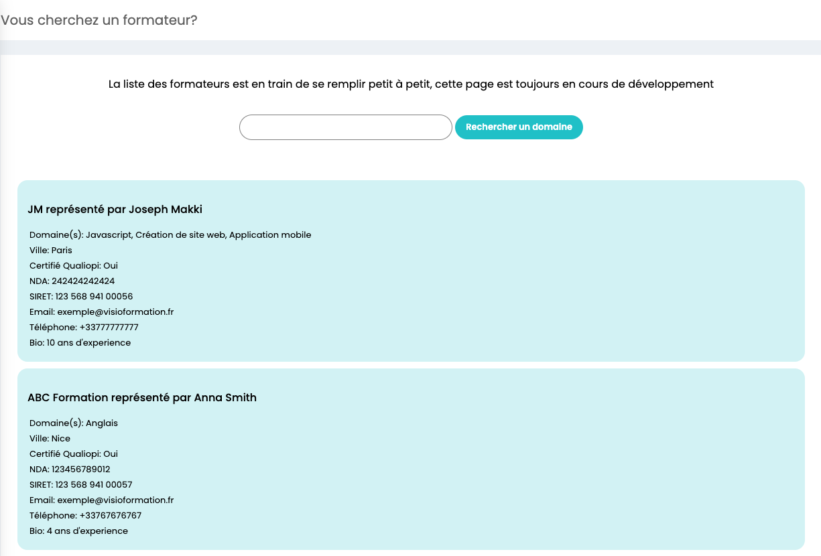821x556 pixels.
Task: Click the page development notice text
Action: (x=411, y=84)
